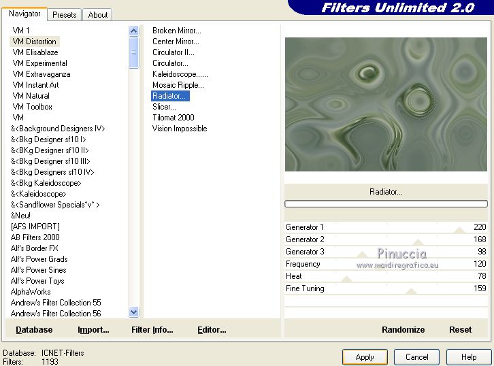Screen dimensions: 494x366
Task: Select AB Filters 2000 category
Action: [35, 237]
